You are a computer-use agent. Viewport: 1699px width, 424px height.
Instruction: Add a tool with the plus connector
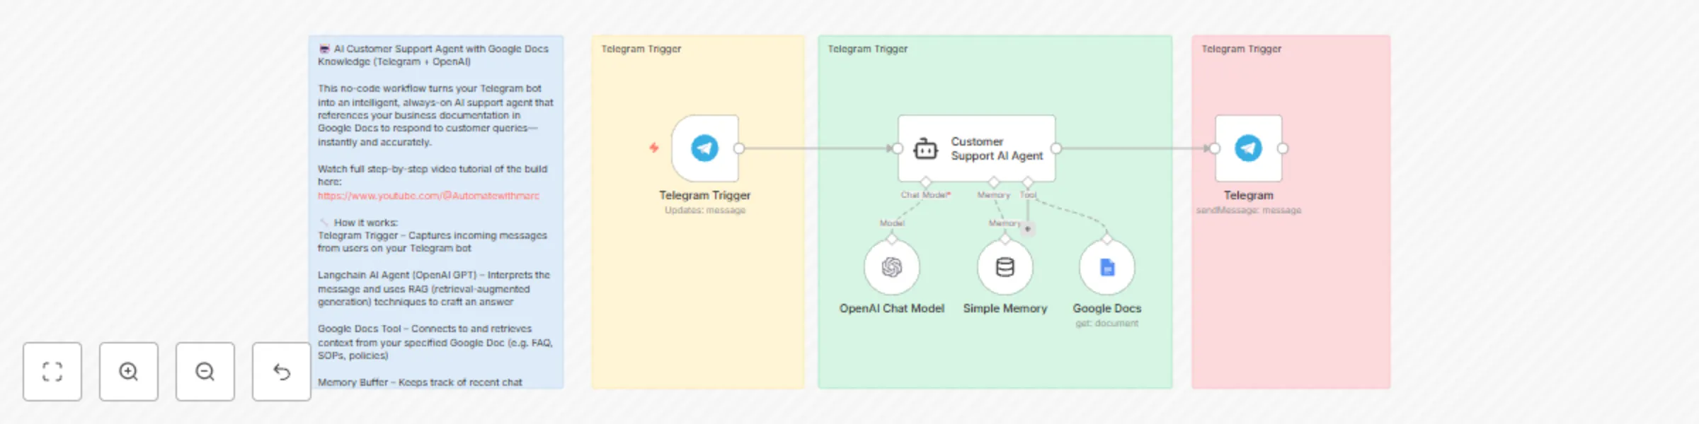tap(1028, 228)
